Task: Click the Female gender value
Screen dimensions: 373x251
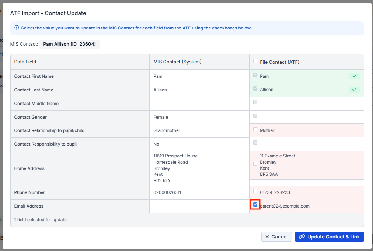Action: pos(161,117)
